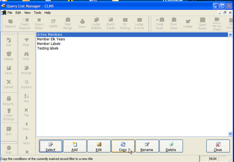Viewport: 234px width, 162px height.
Task: Click the Rename button
Action: (x=147, y=146)
